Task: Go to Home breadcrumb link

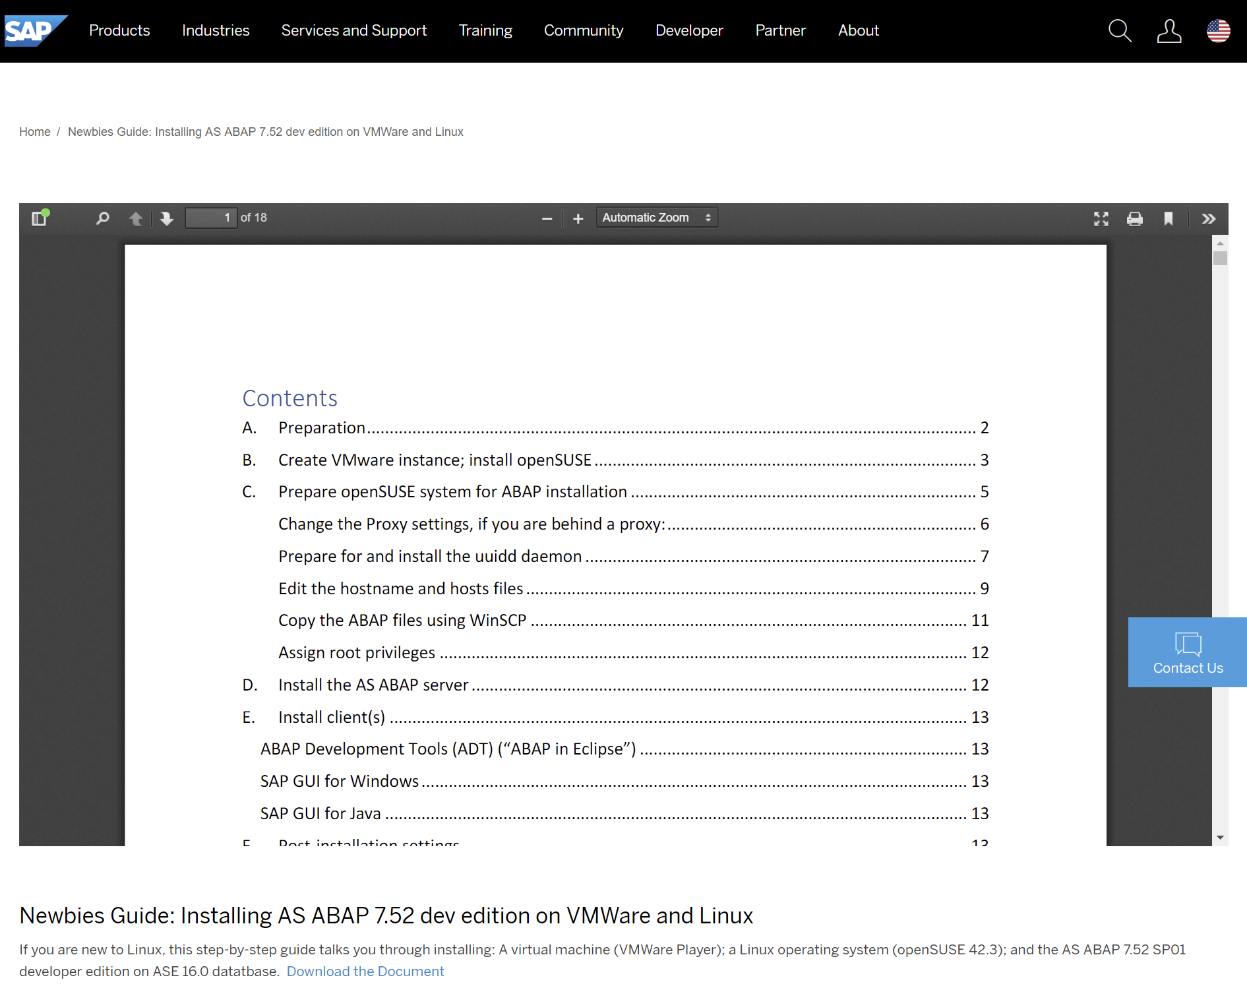Action: pyautogui.click(x=35, y=132)
